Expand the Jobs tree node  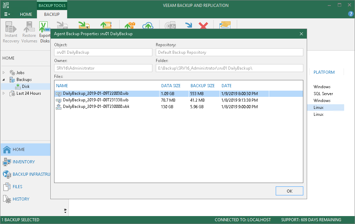(x=4, y=73)
